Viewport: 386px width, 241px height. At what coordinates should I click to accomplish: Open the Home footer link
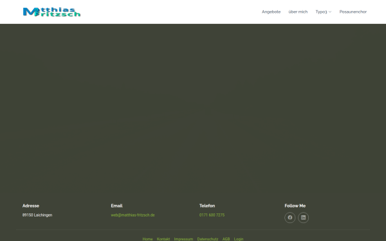point(147,239)
